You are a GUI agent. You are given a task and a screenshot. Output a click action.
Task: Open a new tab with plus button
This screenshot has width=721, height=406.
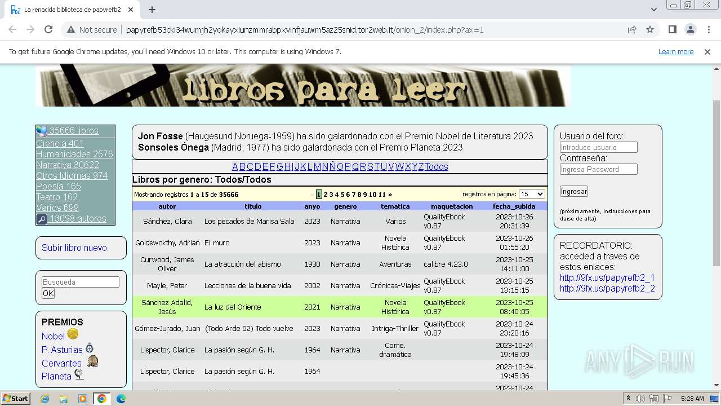152,10
